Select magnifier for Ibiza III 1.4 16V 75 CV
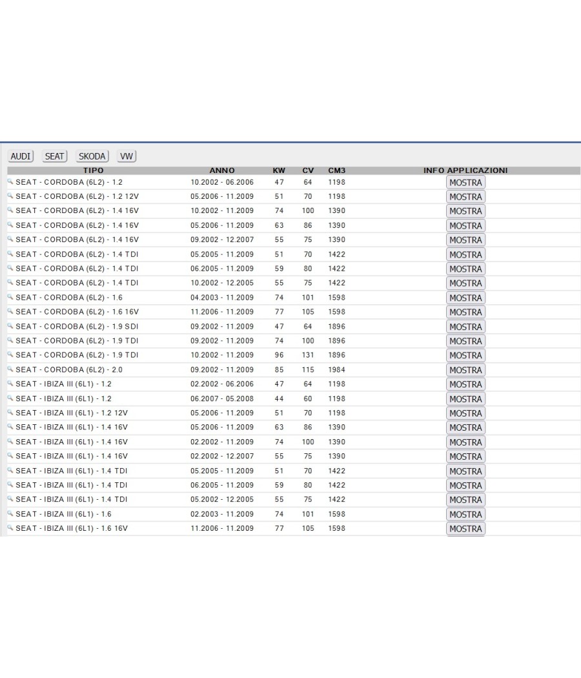 tap(10, 456)
